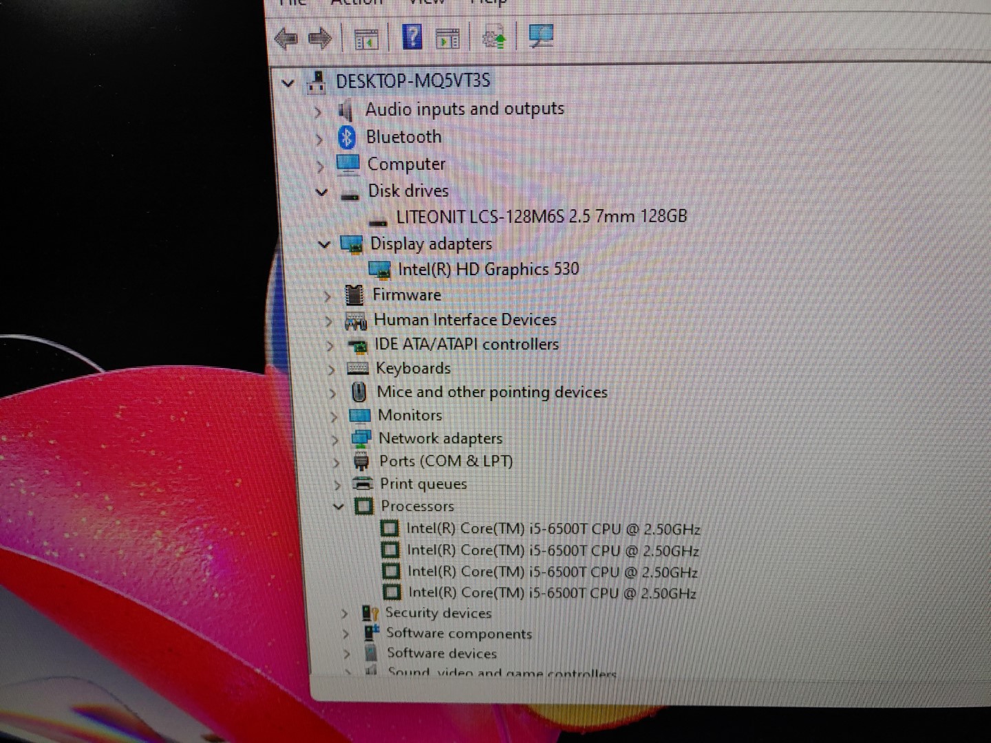
Task: Click the Security devices label
Action: pyautogui.click(x=438, y=612)
